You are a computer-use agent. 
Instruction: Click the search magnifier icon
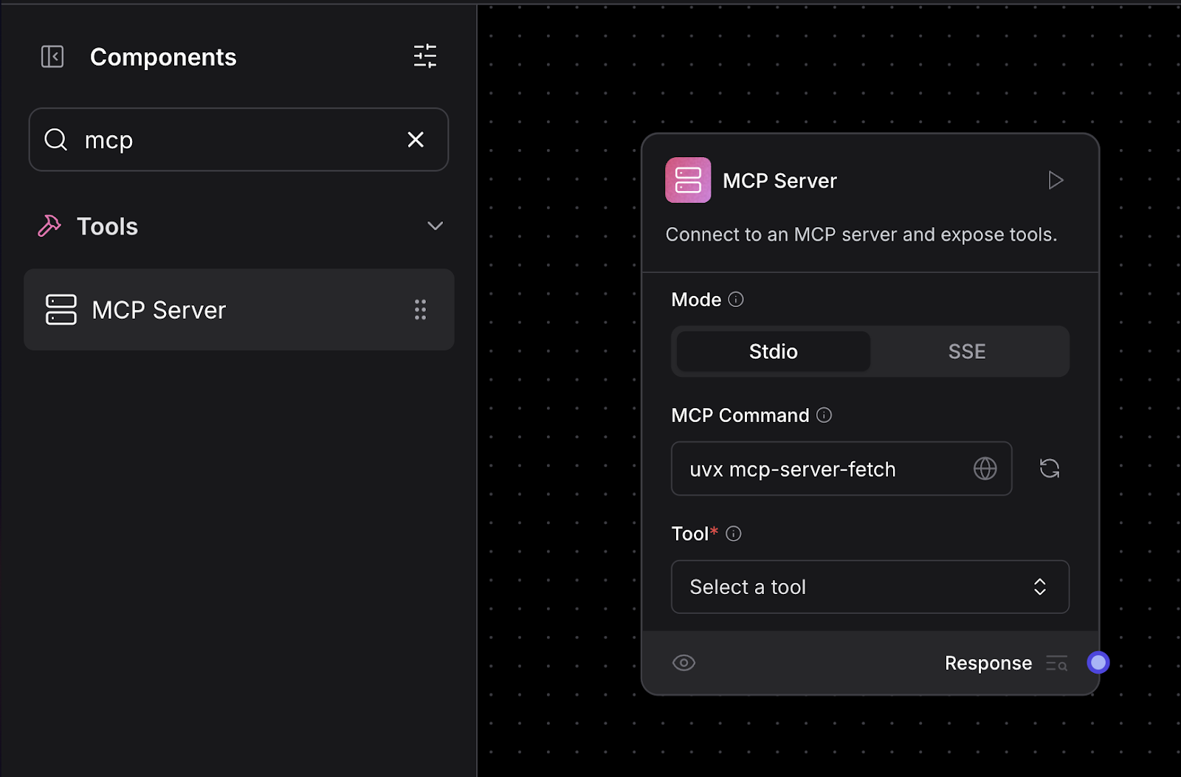[56, 139]
